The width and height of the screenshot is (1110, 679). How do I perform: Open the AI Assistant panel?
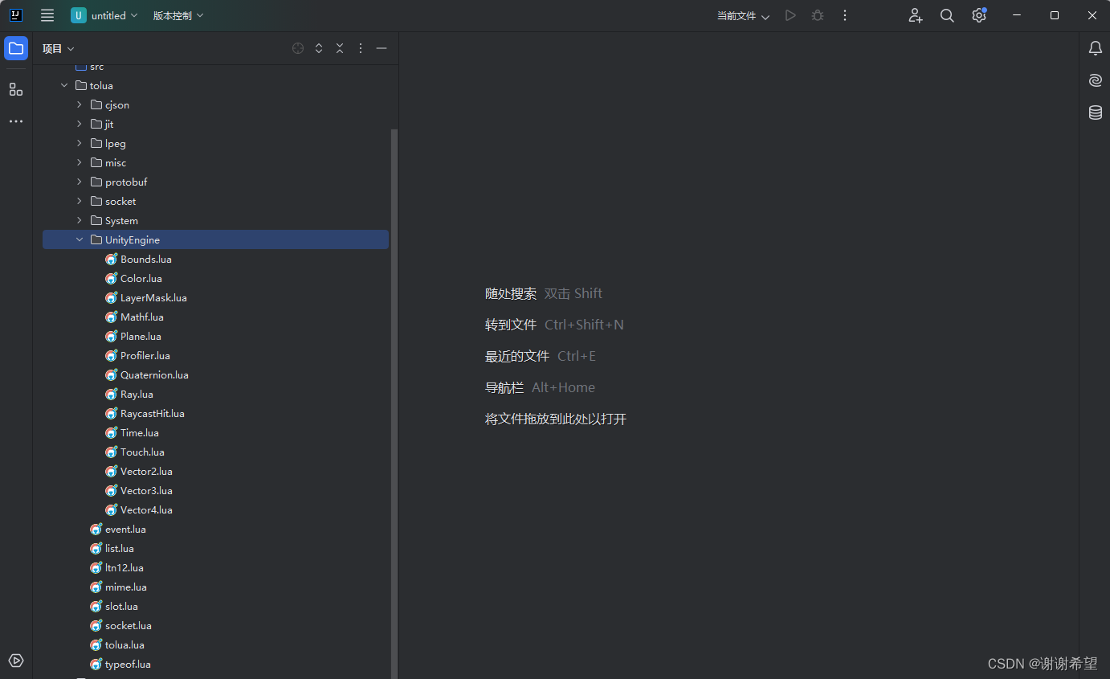[1095, 80]
